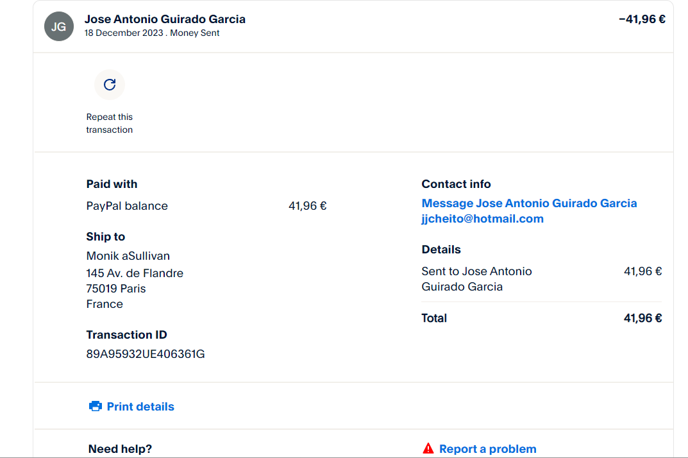Click the "18 December 2023 . Money Sent" subtitle
The width and height of the screenshot is (688, 458).
point(152,33)
